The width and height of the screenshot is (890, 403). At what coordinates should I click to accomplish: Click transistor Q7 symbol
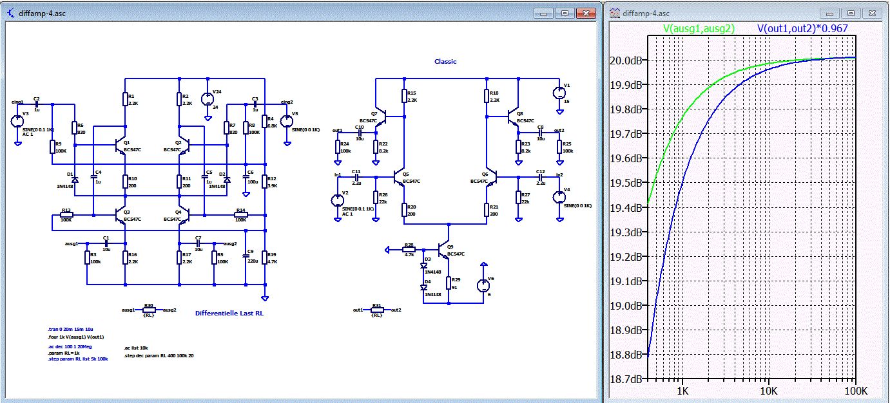382,117
